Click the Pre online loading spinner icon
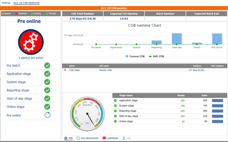The height and width of the screenshot is (142, 228). [x=47, y=115]
